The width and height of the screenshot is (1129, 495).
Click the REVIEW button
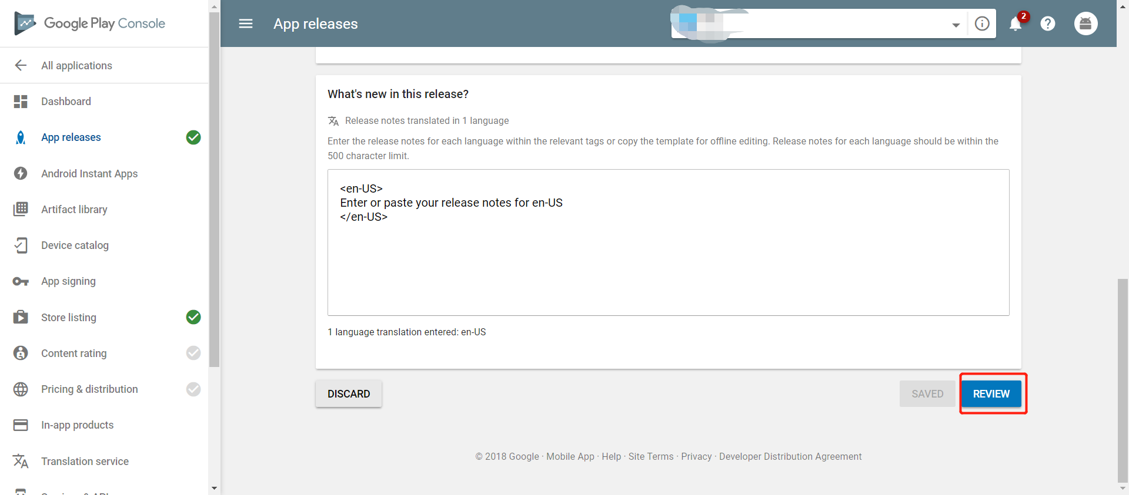[x=991, y=393]
